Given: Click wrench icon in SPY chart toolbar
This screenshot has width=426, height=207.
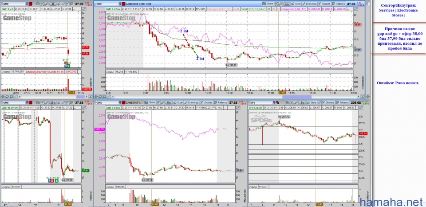Looking at the screenshot, I should tap(296, 102).
